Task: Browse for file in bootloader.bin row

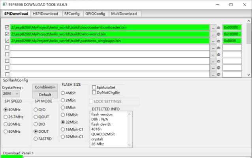Action: pos(213,28)
